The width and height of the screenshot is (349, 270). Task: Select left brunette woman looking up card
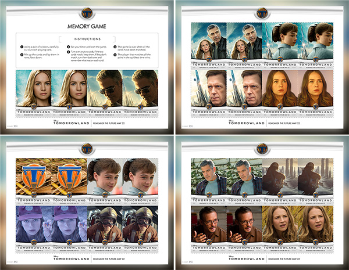(280, 93)
